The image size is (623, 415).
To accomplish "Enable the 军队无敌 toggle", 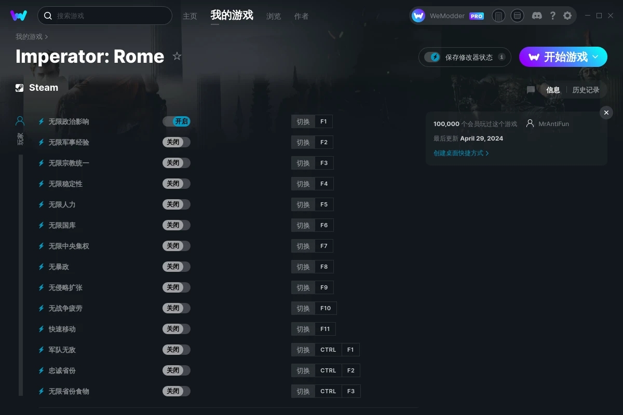I will [177, 350].
